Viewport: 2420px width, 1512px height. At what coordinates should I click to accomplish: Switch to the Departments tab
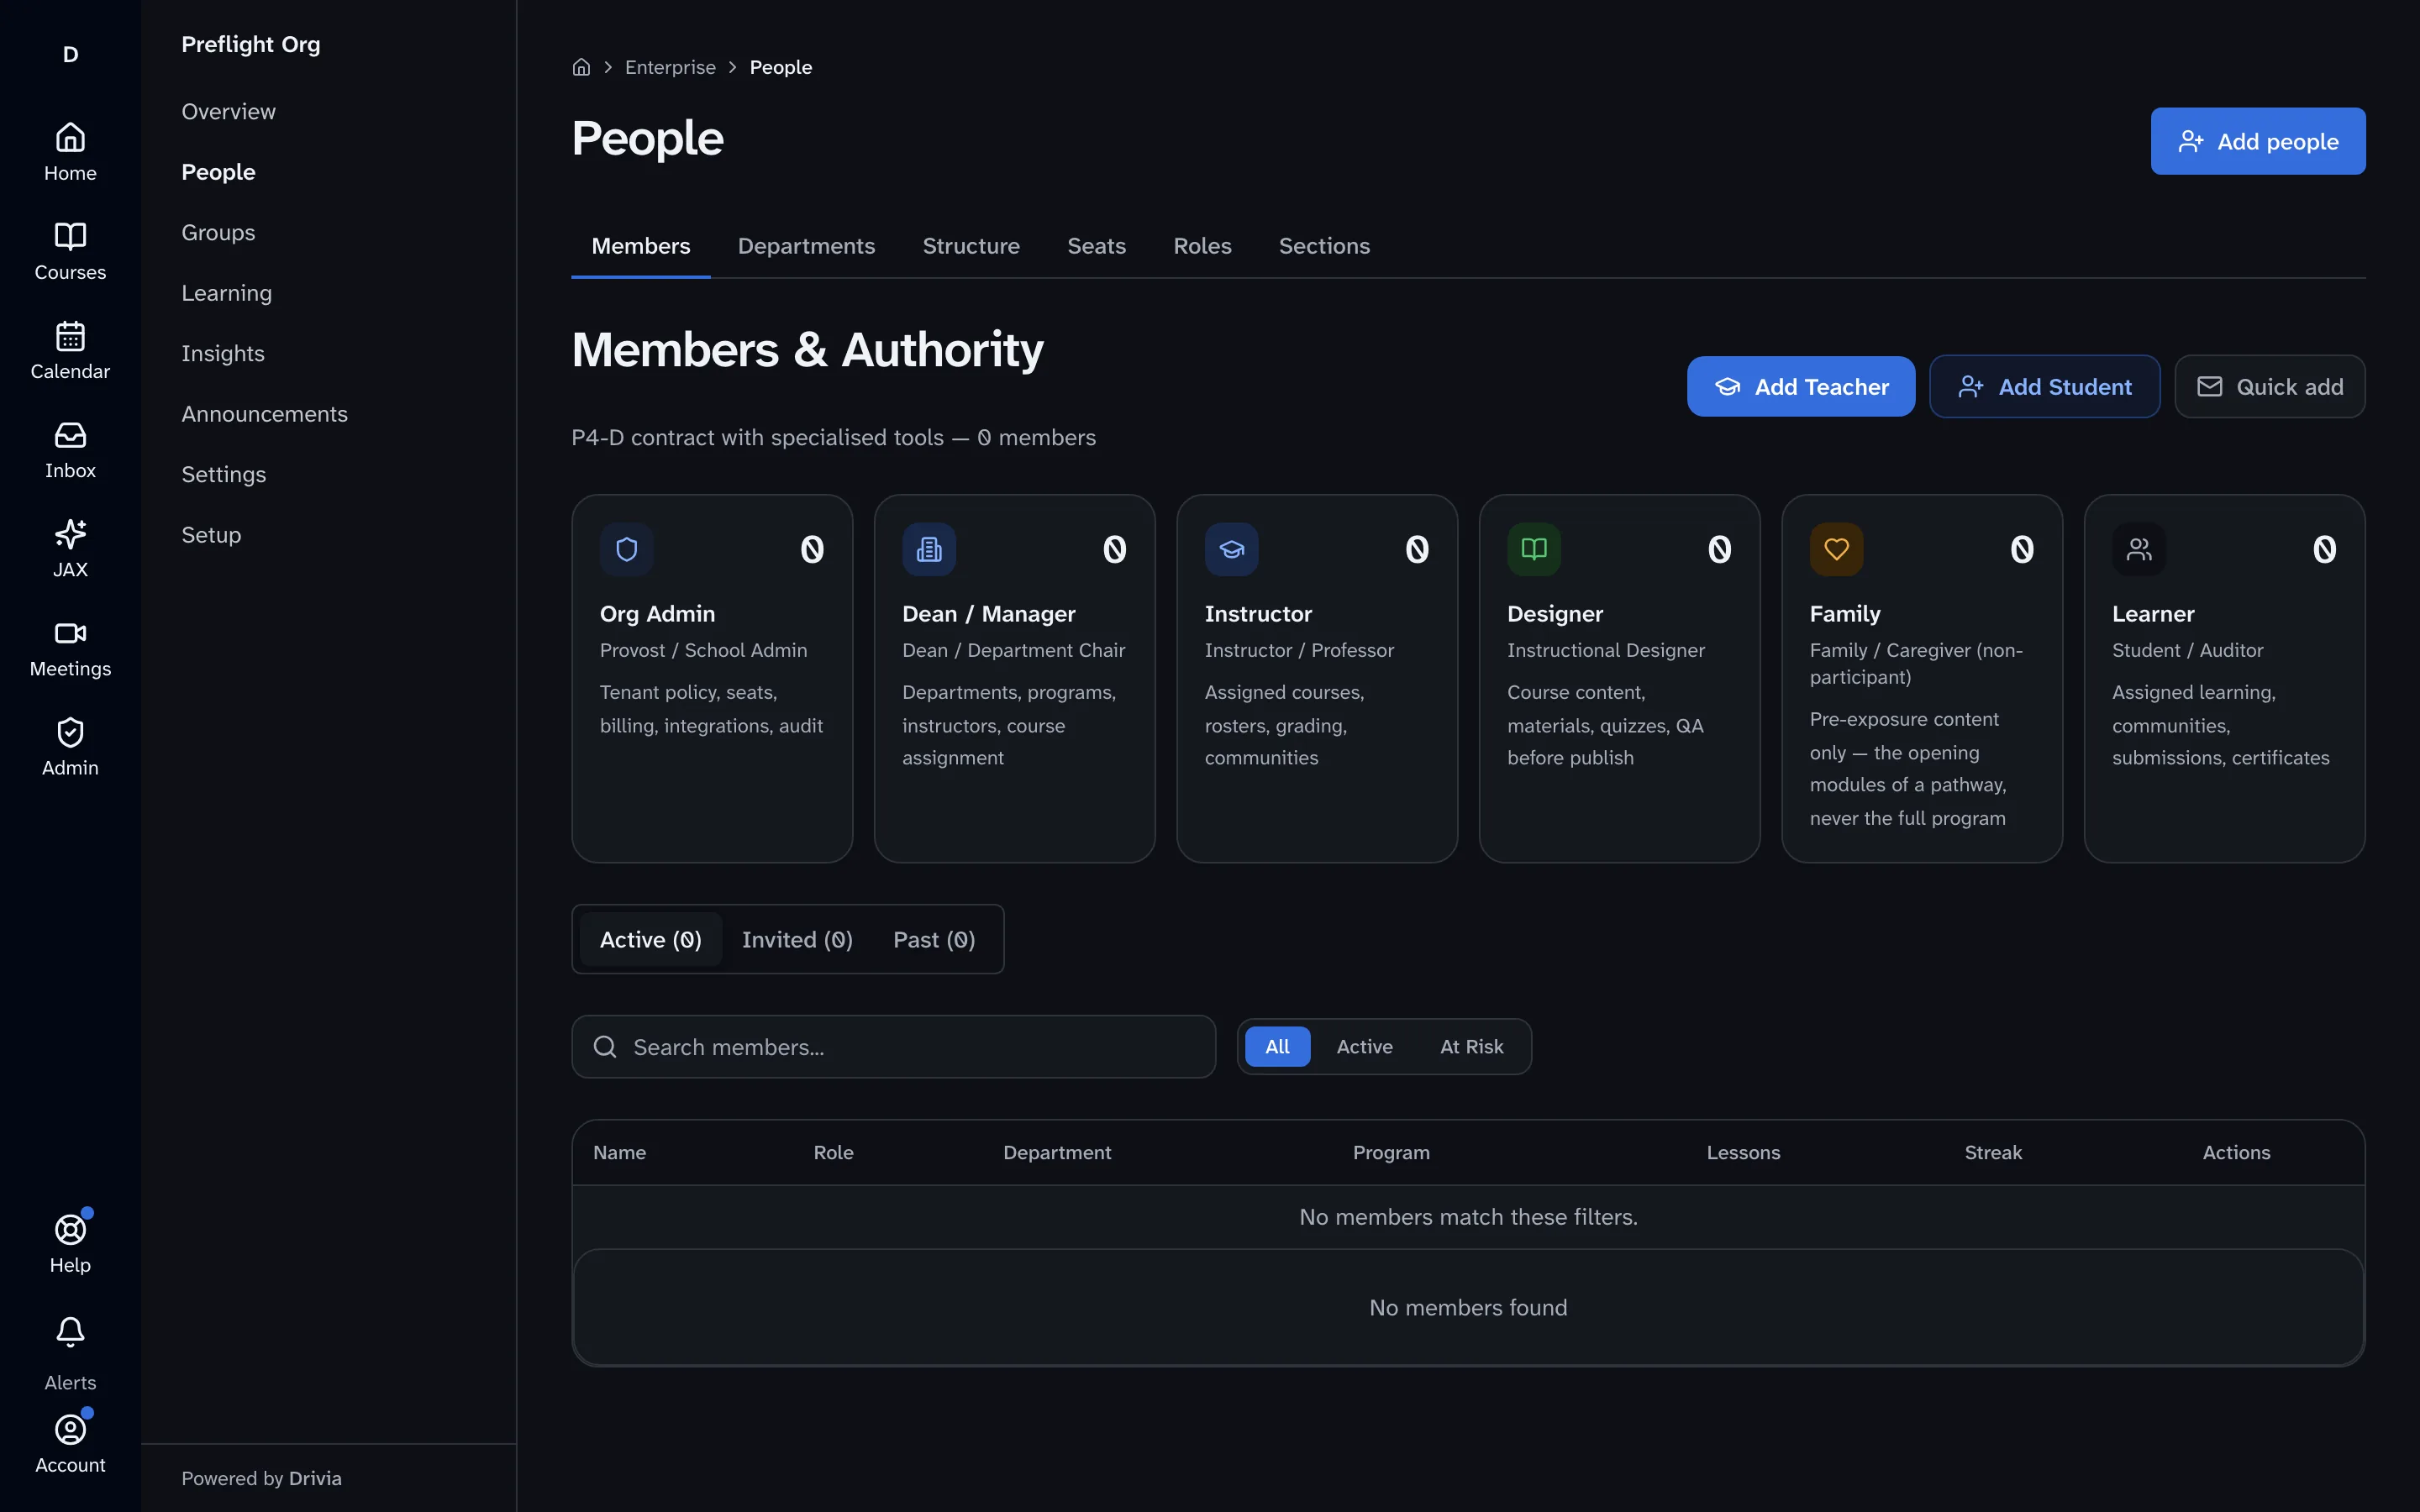click(806, 246)
